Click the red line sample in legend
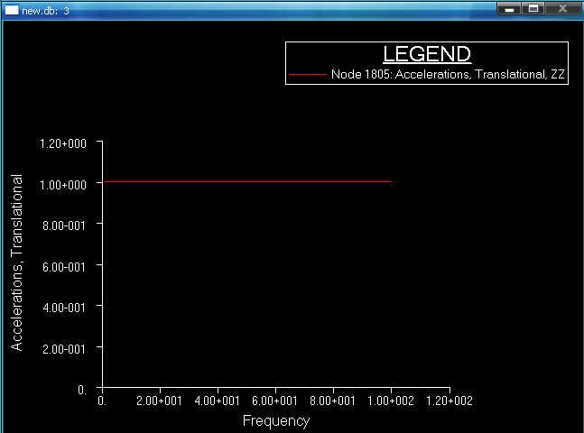The image size is (584, 433). [308, 75]
